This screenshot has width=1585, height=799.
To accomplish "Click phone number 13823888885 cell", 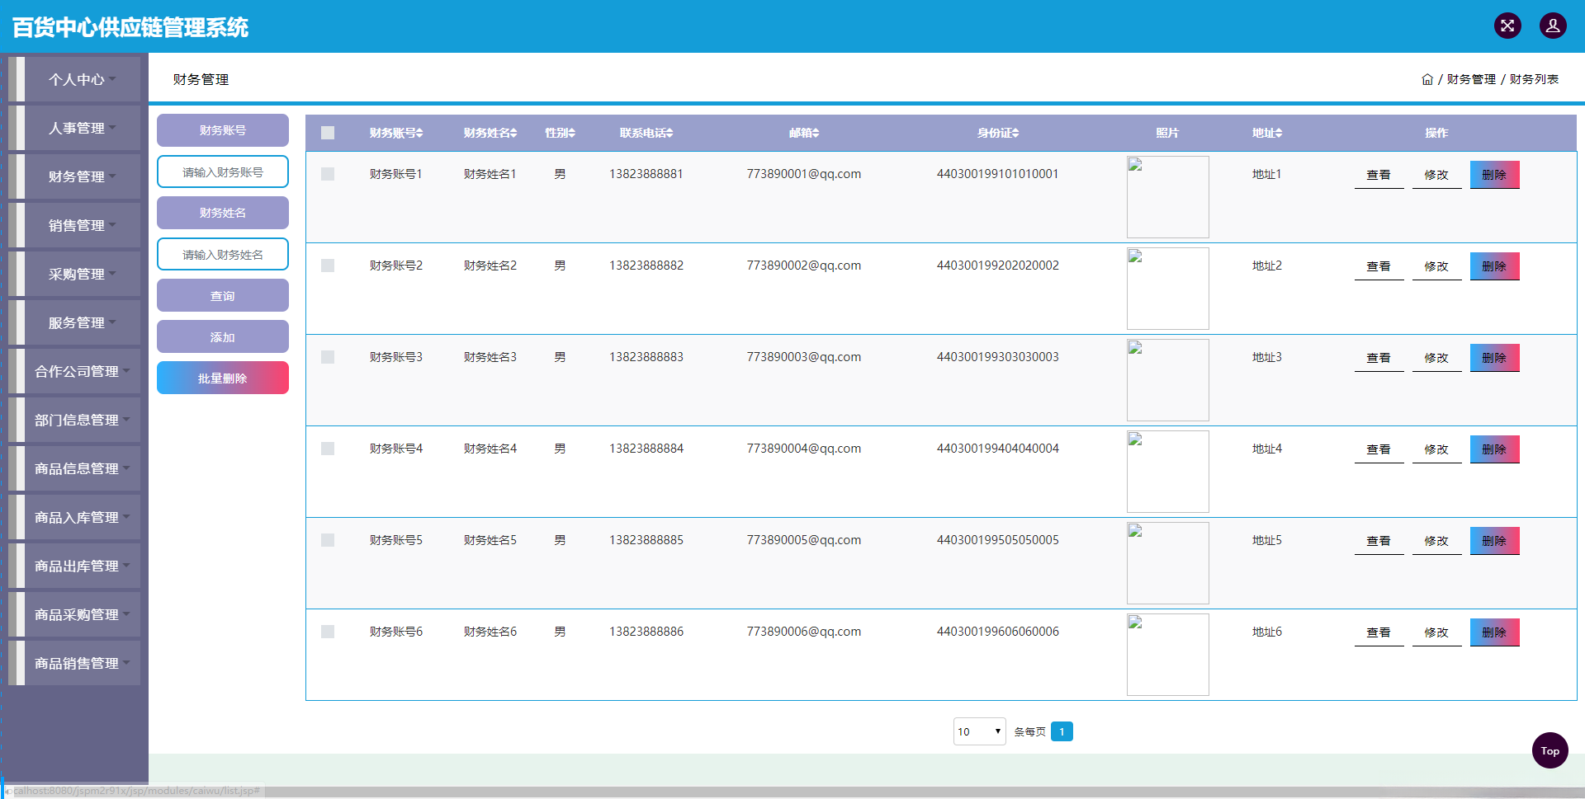I will pyautogui.click(x=646, y=540).
